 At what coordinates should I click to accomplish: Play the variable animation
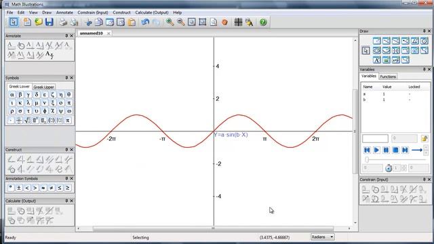coord(376,150)
